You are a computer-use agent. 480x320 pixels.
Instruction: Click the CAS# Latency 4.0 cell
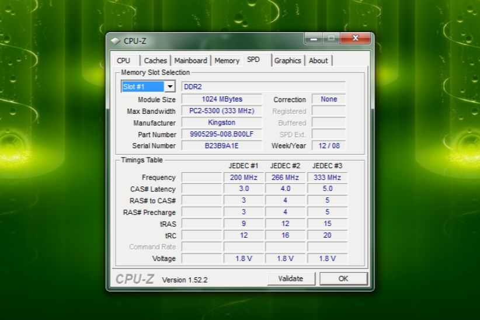286,189
